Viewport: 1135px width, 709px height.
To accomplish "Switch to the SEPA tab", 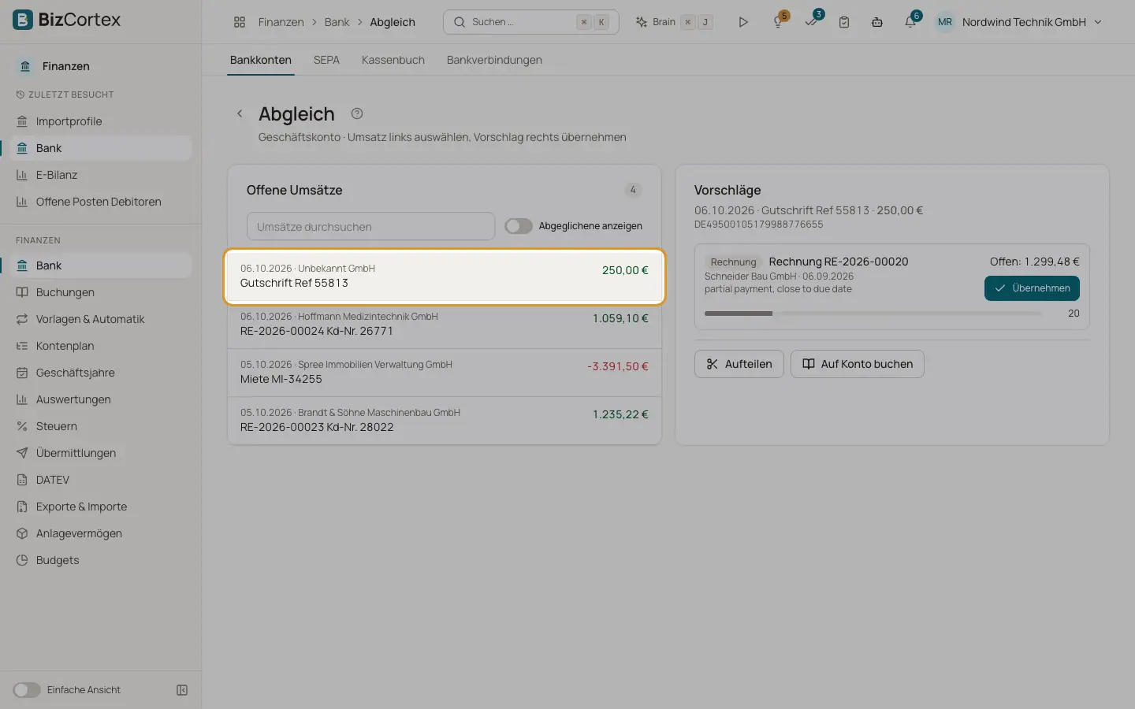I will (x=326, y=60).
